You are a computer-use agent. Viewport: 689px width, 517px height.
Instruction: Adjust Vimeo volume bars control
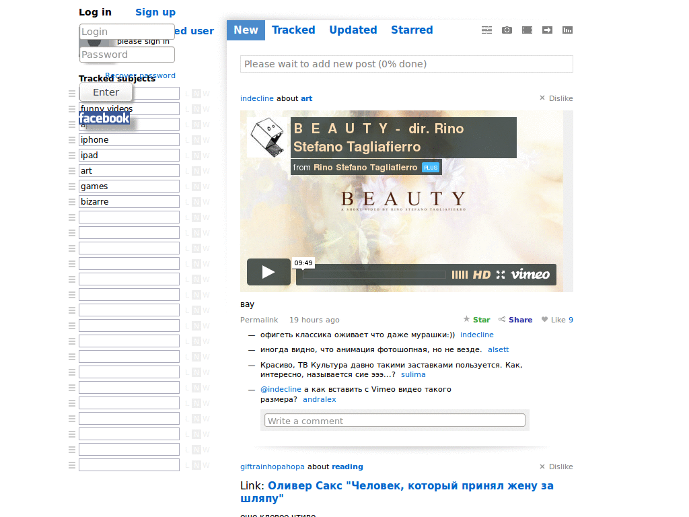coord(460,275)
